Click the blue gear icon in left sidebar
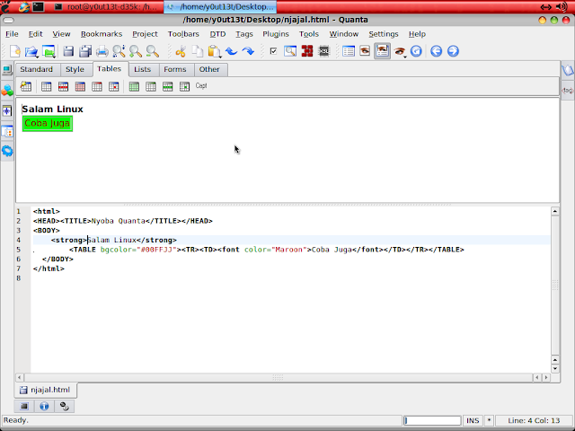Viewport: 575px width, 431px height. (x=7, y=151)
